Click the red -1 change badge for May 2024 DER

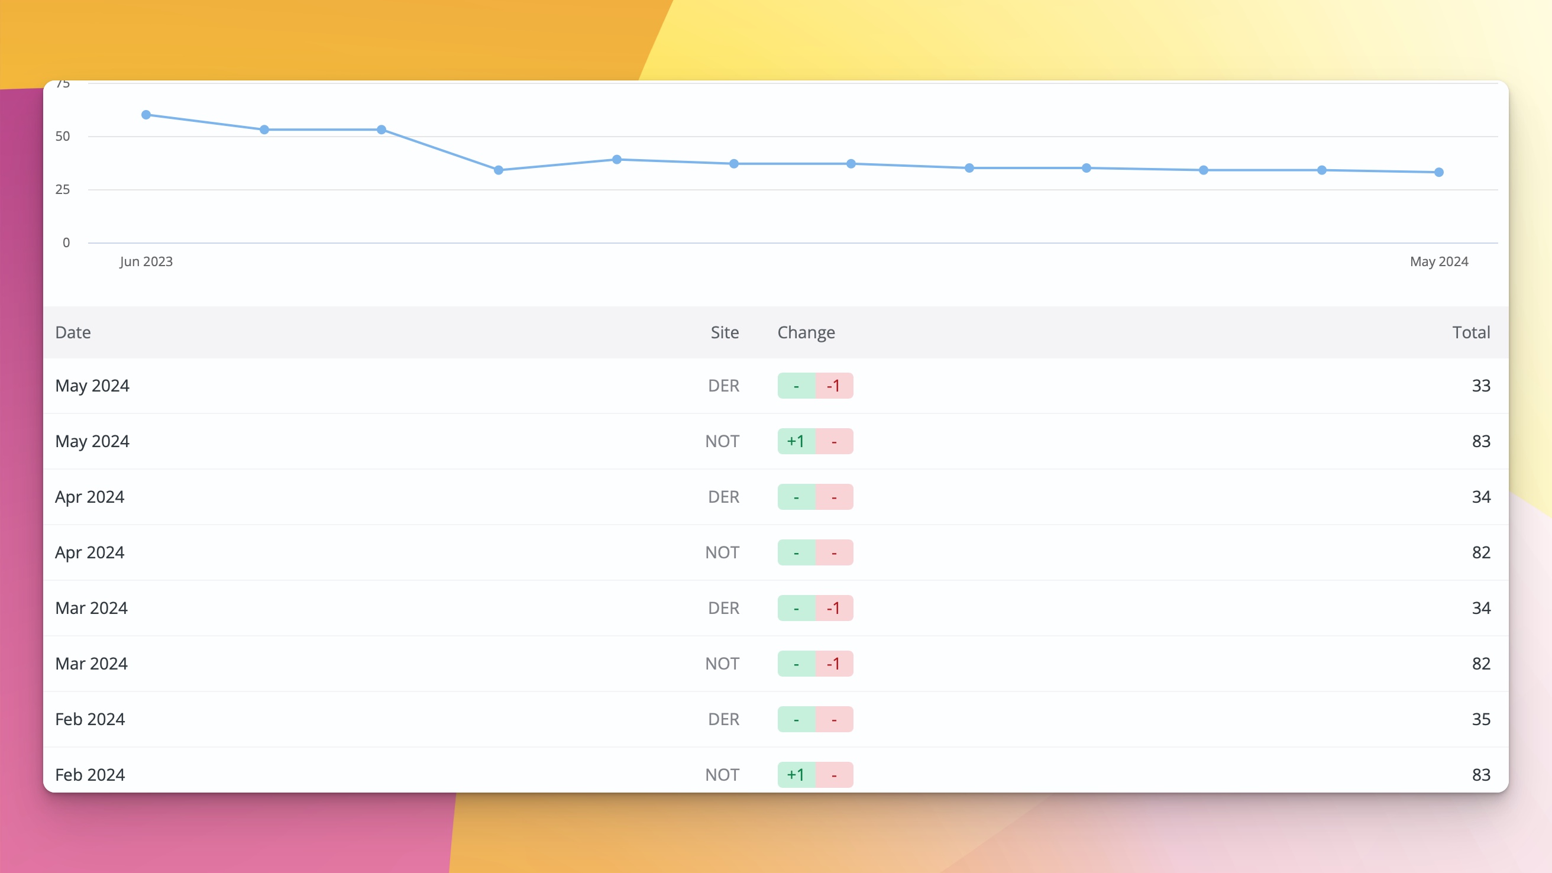(x=835, y=386)
